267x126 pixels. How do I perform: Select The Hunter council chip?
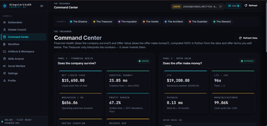(x=151, y=22)
